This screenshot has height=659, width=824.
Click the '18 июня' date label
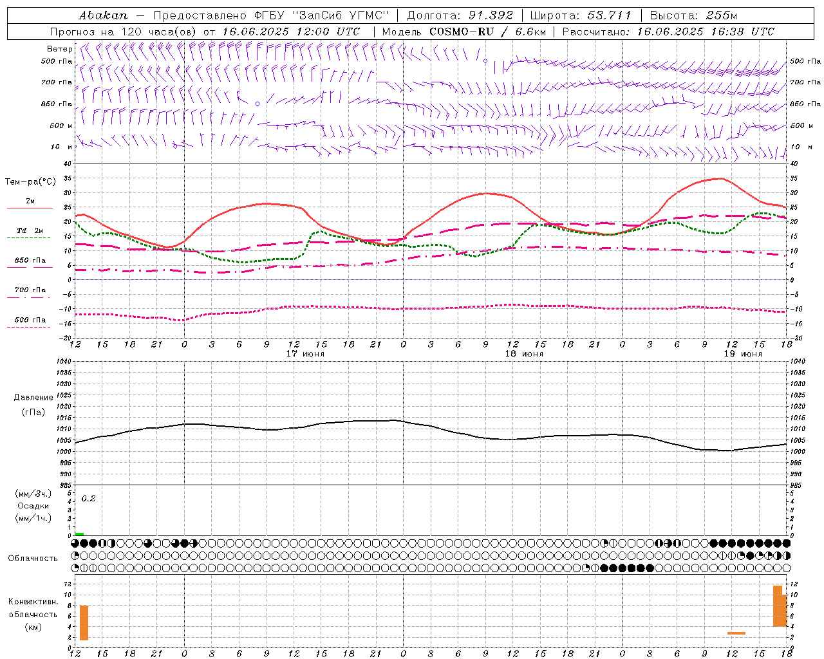524,354
